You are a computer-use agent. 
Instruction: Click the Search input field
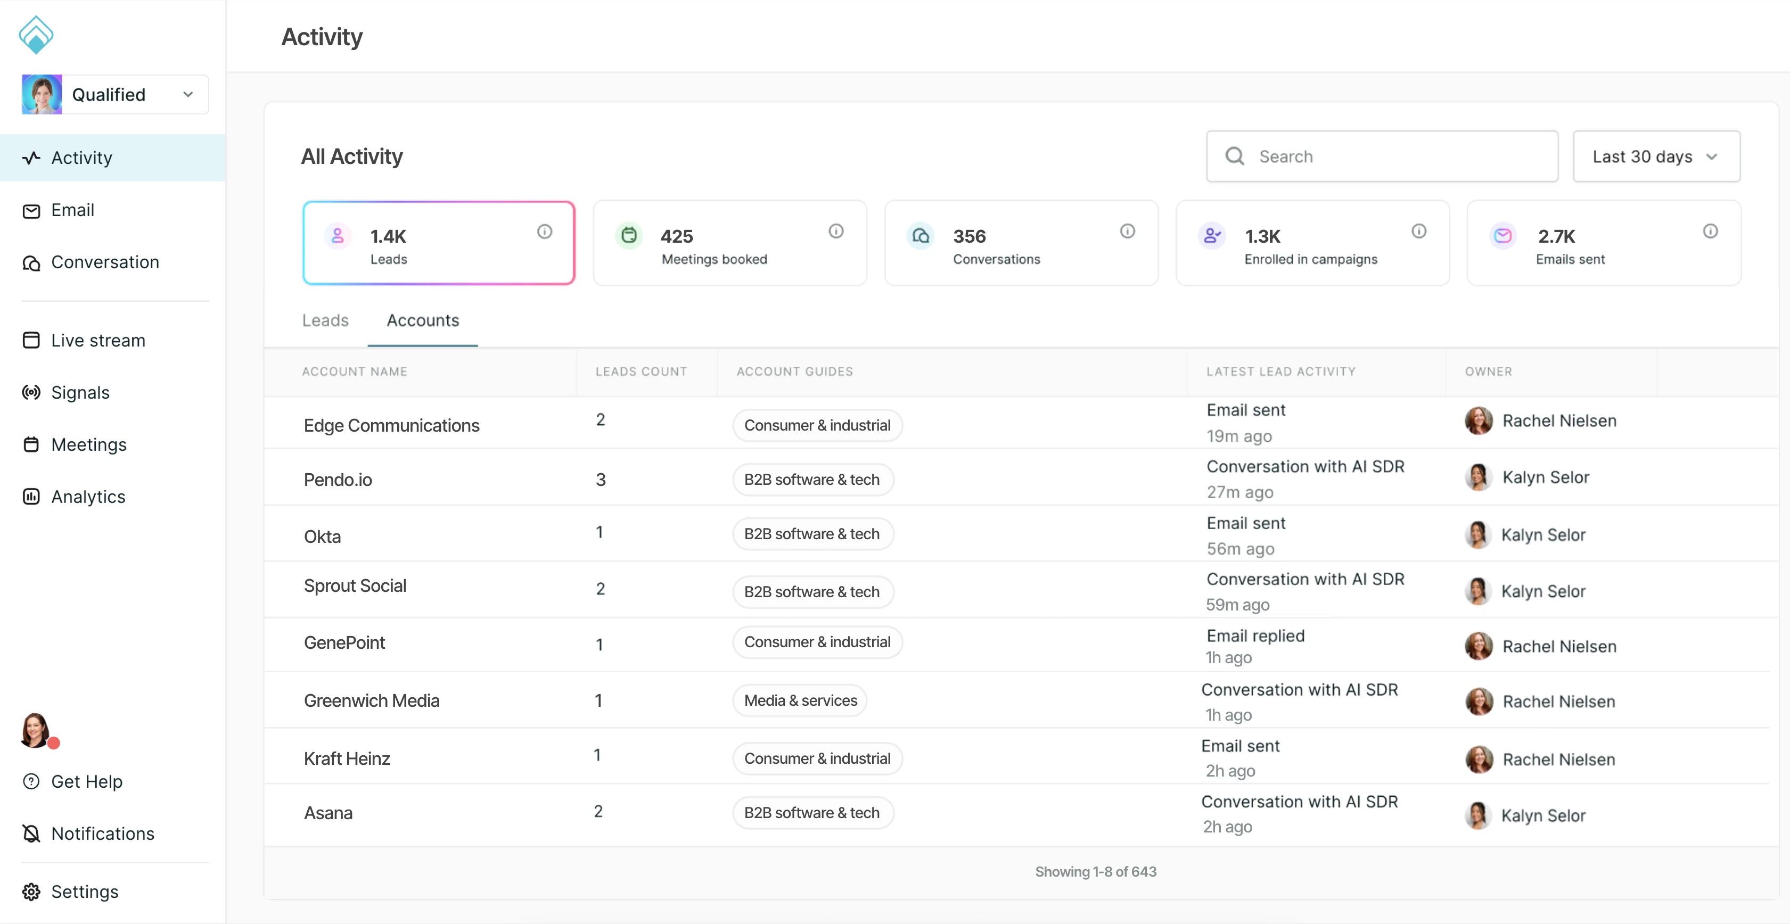(1382, 156)
